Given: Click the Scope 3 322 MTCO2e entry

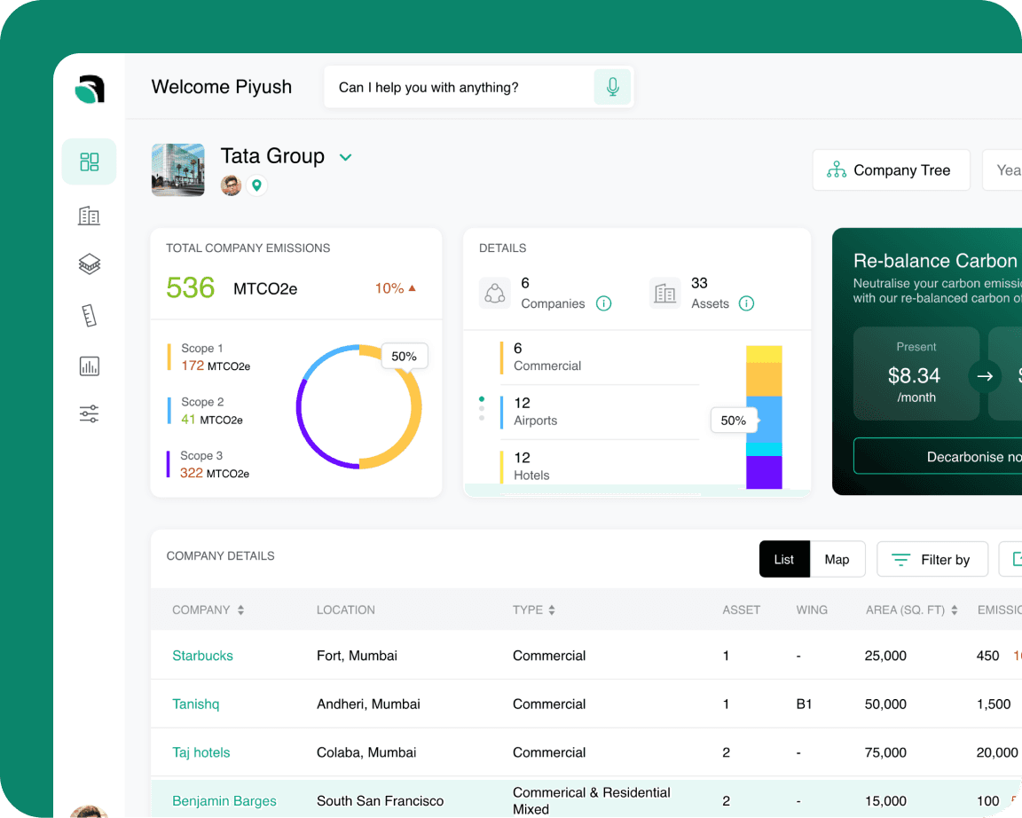Looking at the screenshot, I should coord(208,465).
